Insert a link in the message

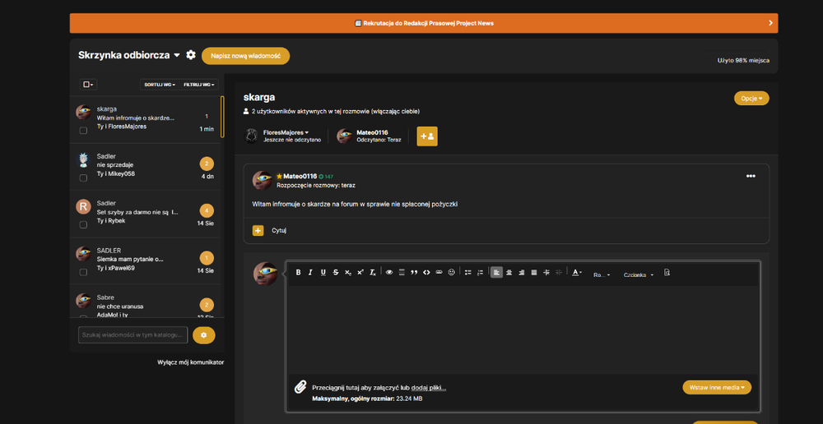pos(439,273)
